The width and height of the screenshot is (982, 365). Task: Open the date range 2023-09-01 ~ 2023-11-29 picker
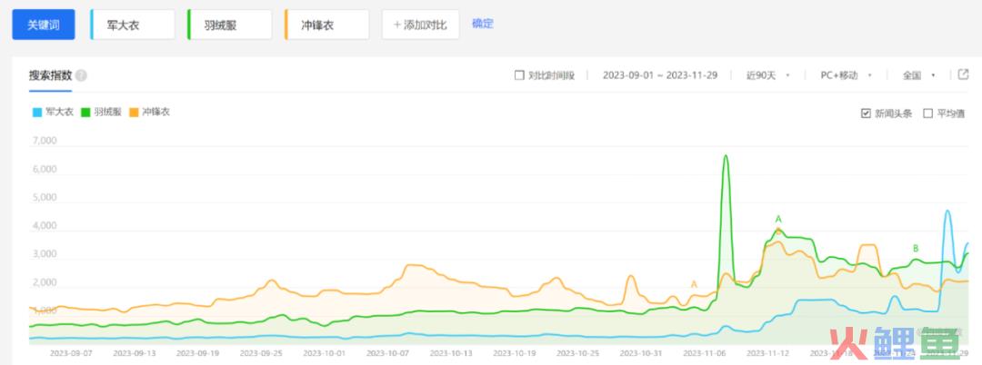click(x=659, y=75)
